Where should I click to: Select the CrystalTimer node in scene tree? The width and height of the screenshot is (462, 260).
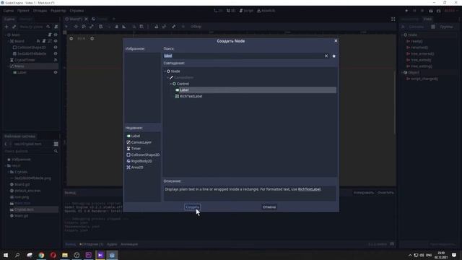(25, 60)
